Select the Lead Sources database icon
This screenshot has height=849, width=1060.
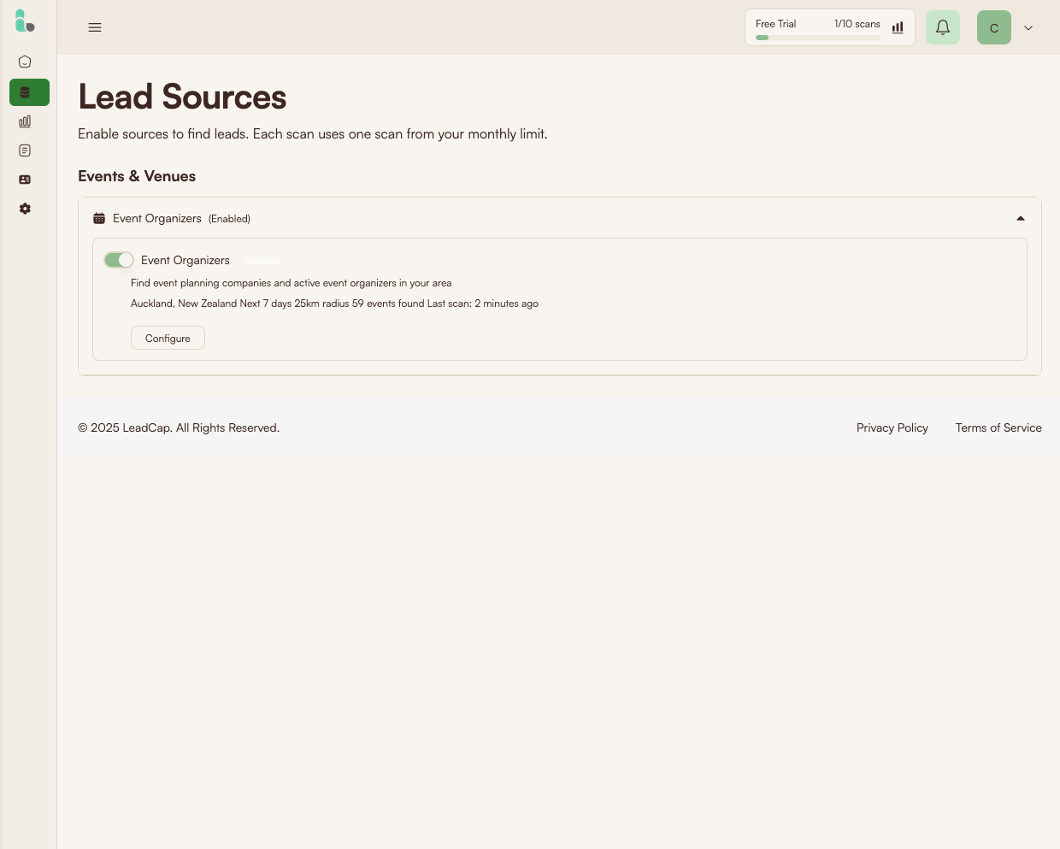tap(25, 92)
